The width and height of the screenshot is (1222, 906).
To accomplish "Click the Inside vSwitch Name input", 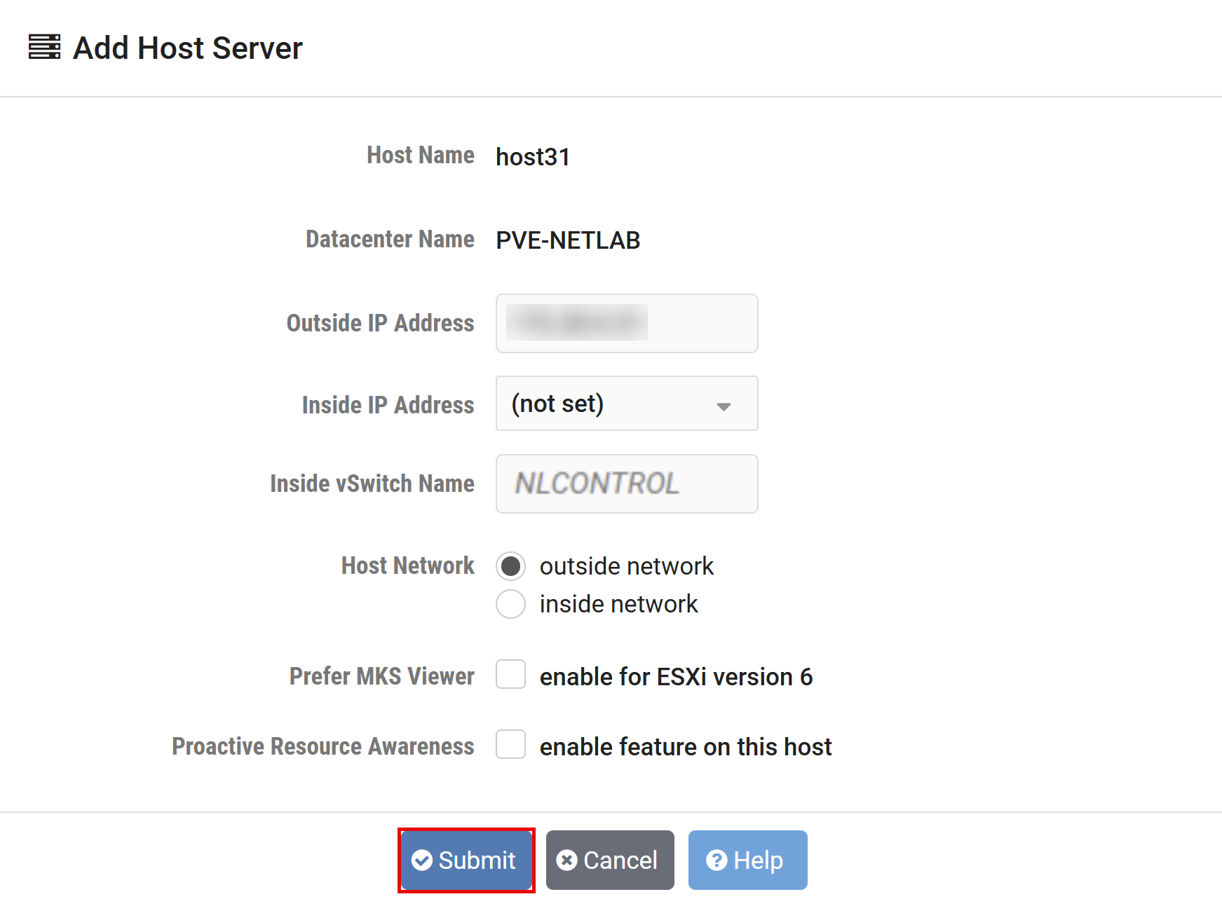I will 626,484.
